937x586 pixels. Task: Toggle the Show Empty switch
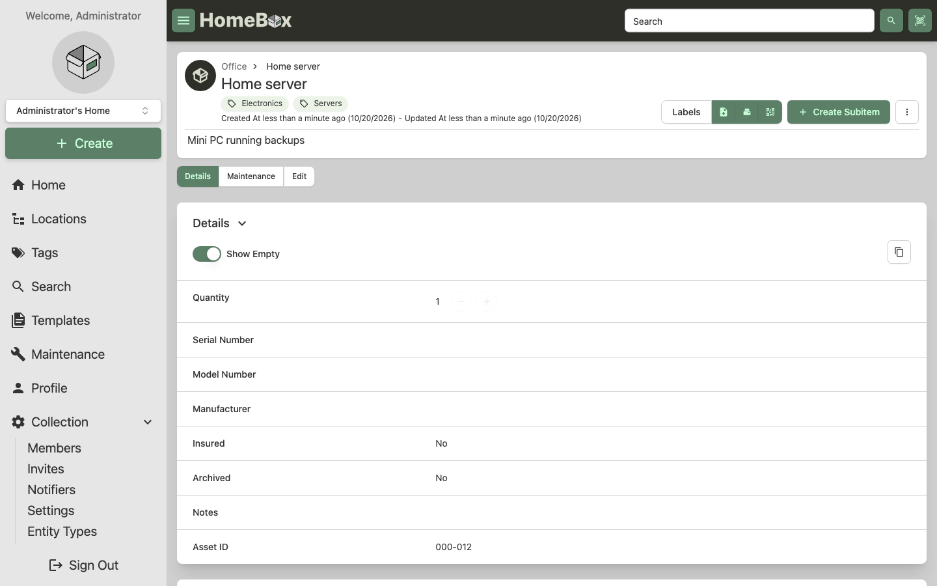[207, 254]
